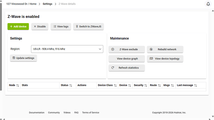This screenshot has height=120, width=214.
Task: Open the Region dropdown
Action: coord(67,49)
